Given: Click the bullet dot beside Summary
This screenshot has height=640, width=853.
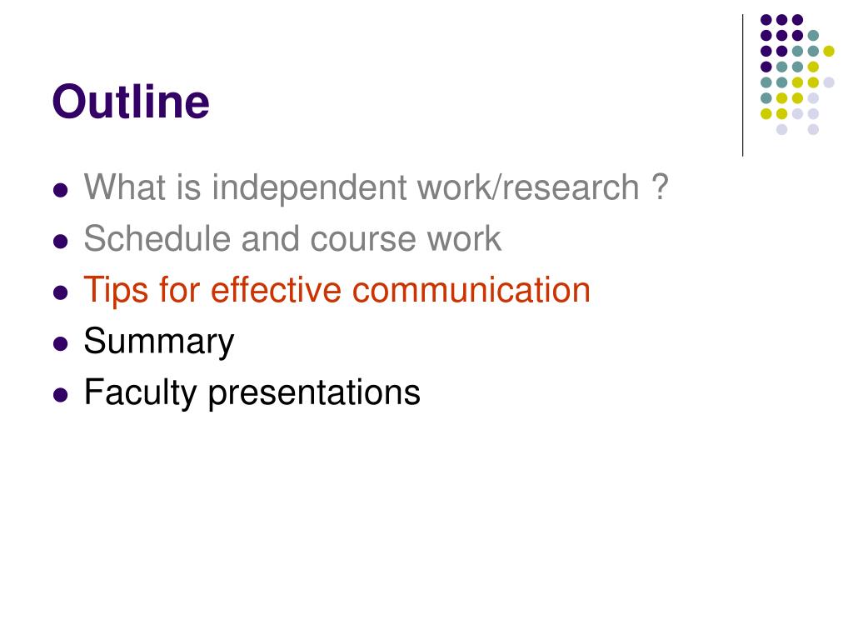Looking at the screenshot, I should point(60,344).
